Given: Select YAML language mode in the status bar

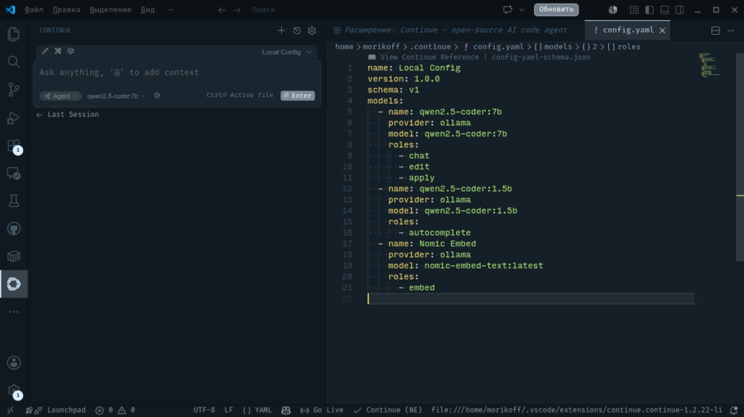Looking at the screenshot, I should point(257,410).
